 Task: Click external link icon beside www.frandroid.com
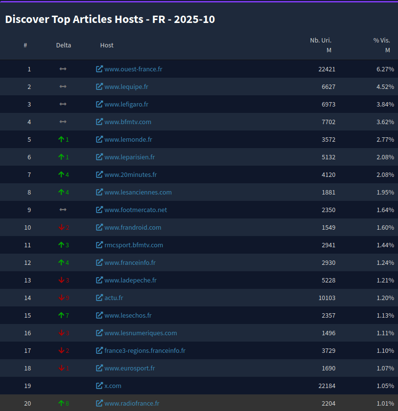99,227
